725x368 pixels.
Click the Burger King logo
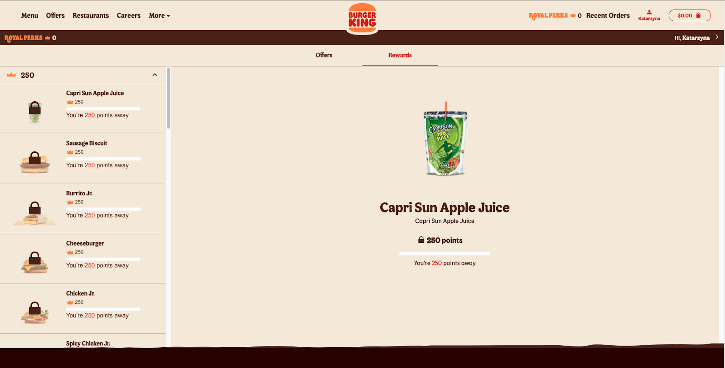click(x=362, y=19)
